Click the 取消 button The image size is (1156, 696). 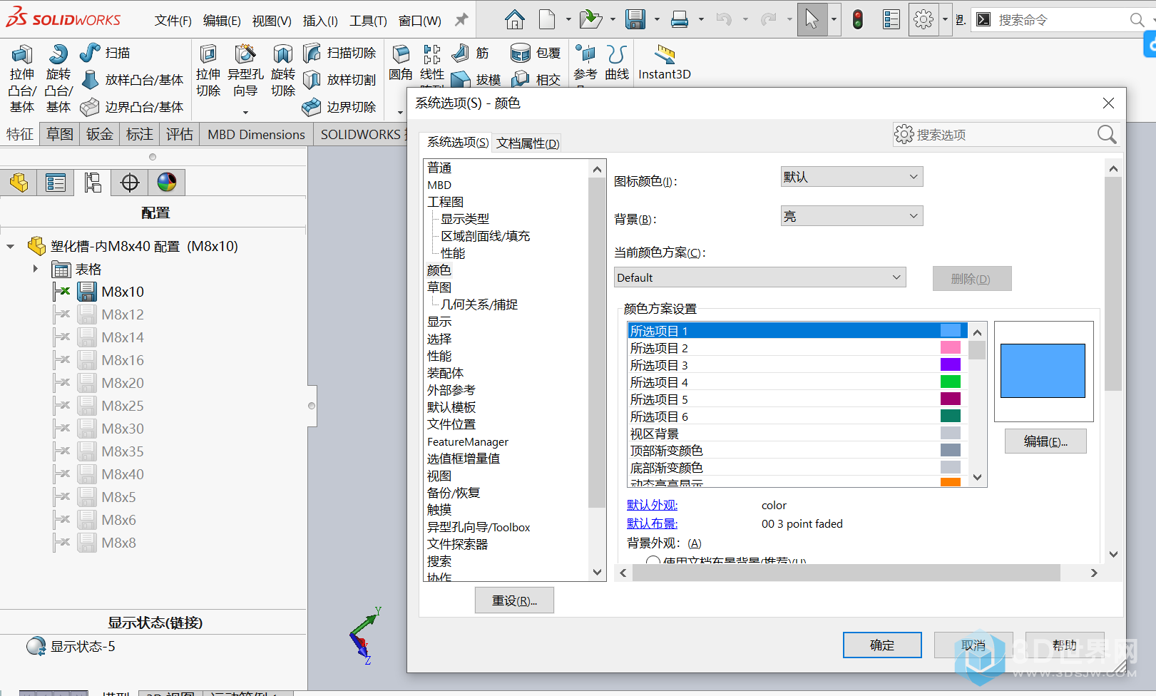973,645
